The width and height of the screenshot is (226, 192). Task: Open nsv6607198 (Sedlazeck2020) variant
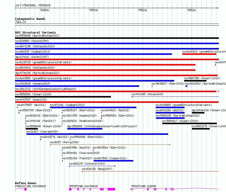[35, 46]
